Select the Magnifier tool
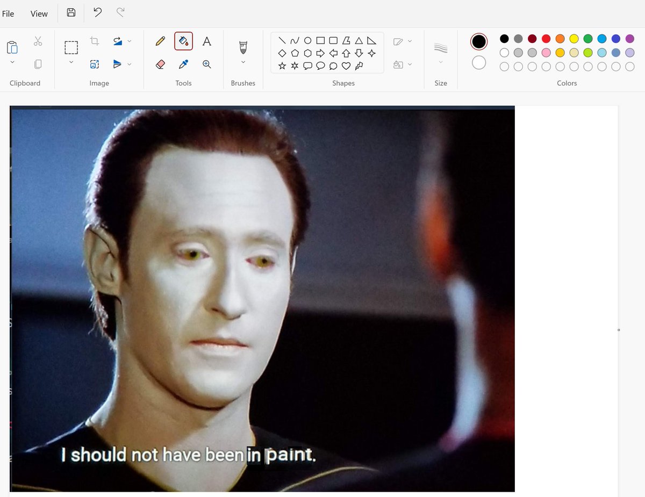Image resolution: width=645 pixels, height=497 pixels. [206, 64]
